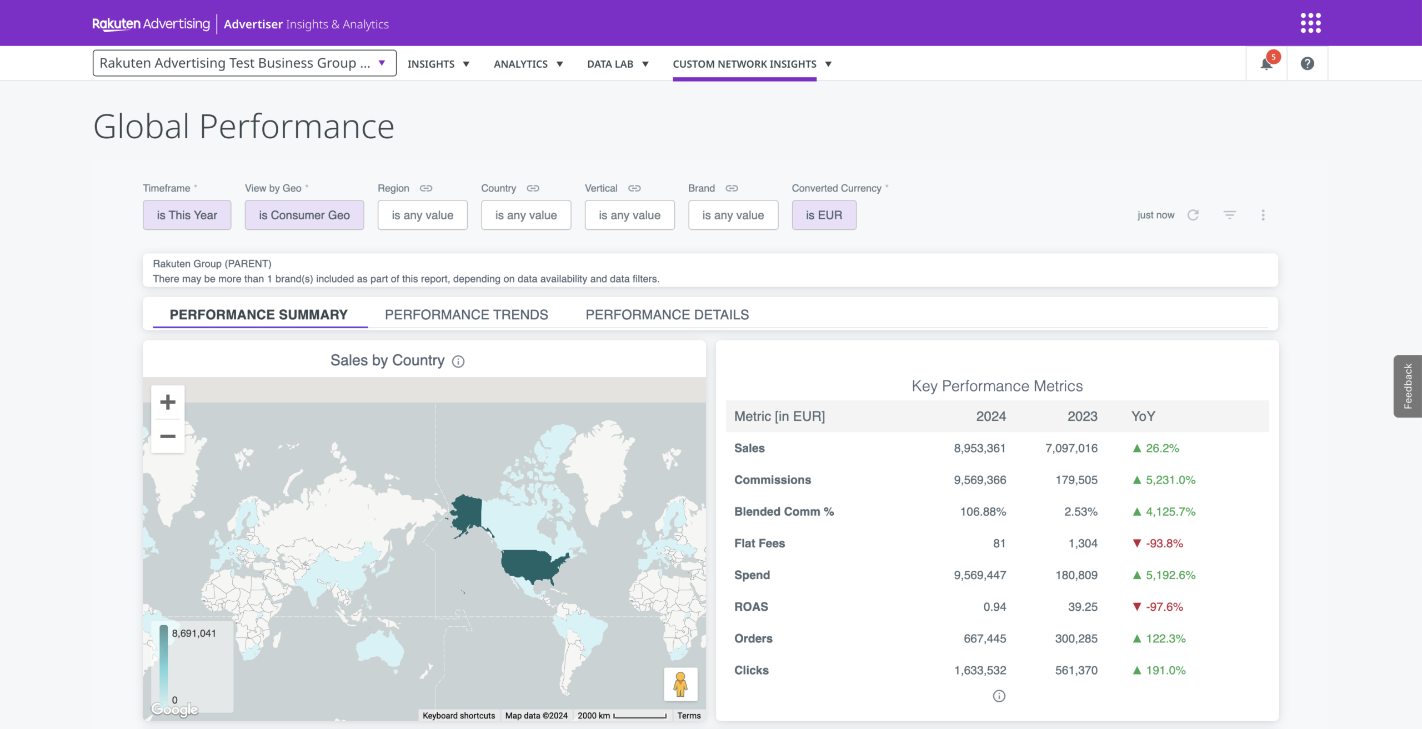
Task: Click the Timeframe 'is This Year' filter
Action: click(187, 215)
